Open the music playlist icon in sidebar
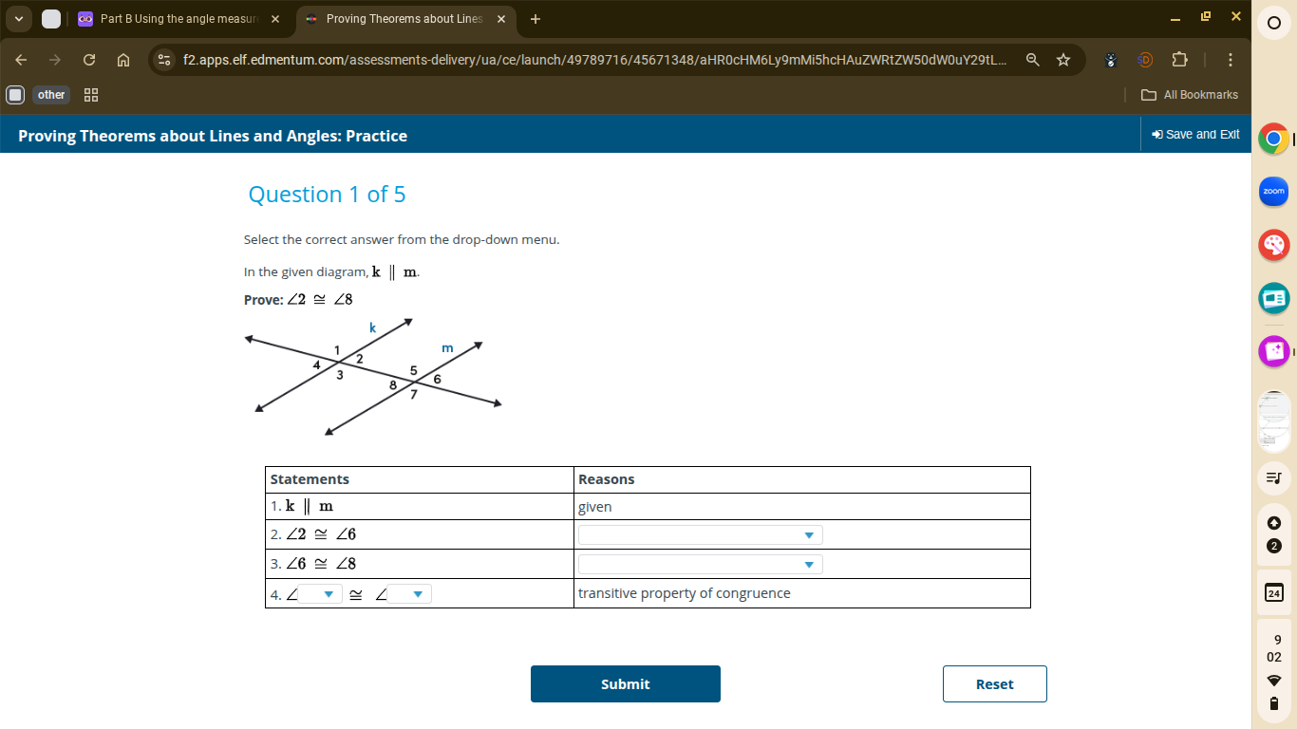The image size is (1297, 729). (1273, 477)
